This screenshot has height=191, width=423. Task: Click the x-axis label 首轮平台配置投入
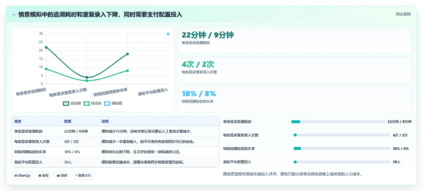(153, 92)
